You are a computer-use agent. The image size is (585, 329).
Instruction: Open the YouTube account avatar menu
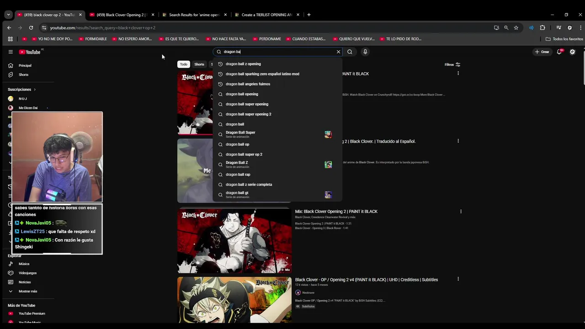pos(572,52)
